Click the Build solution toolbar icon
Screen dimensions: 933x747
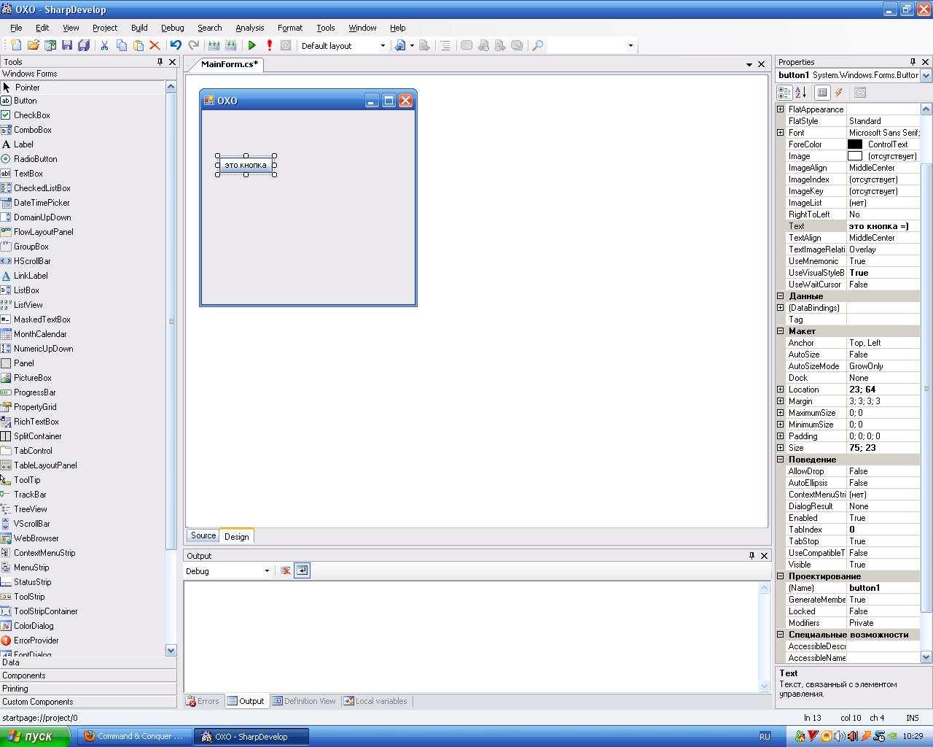tap(214, 45)
